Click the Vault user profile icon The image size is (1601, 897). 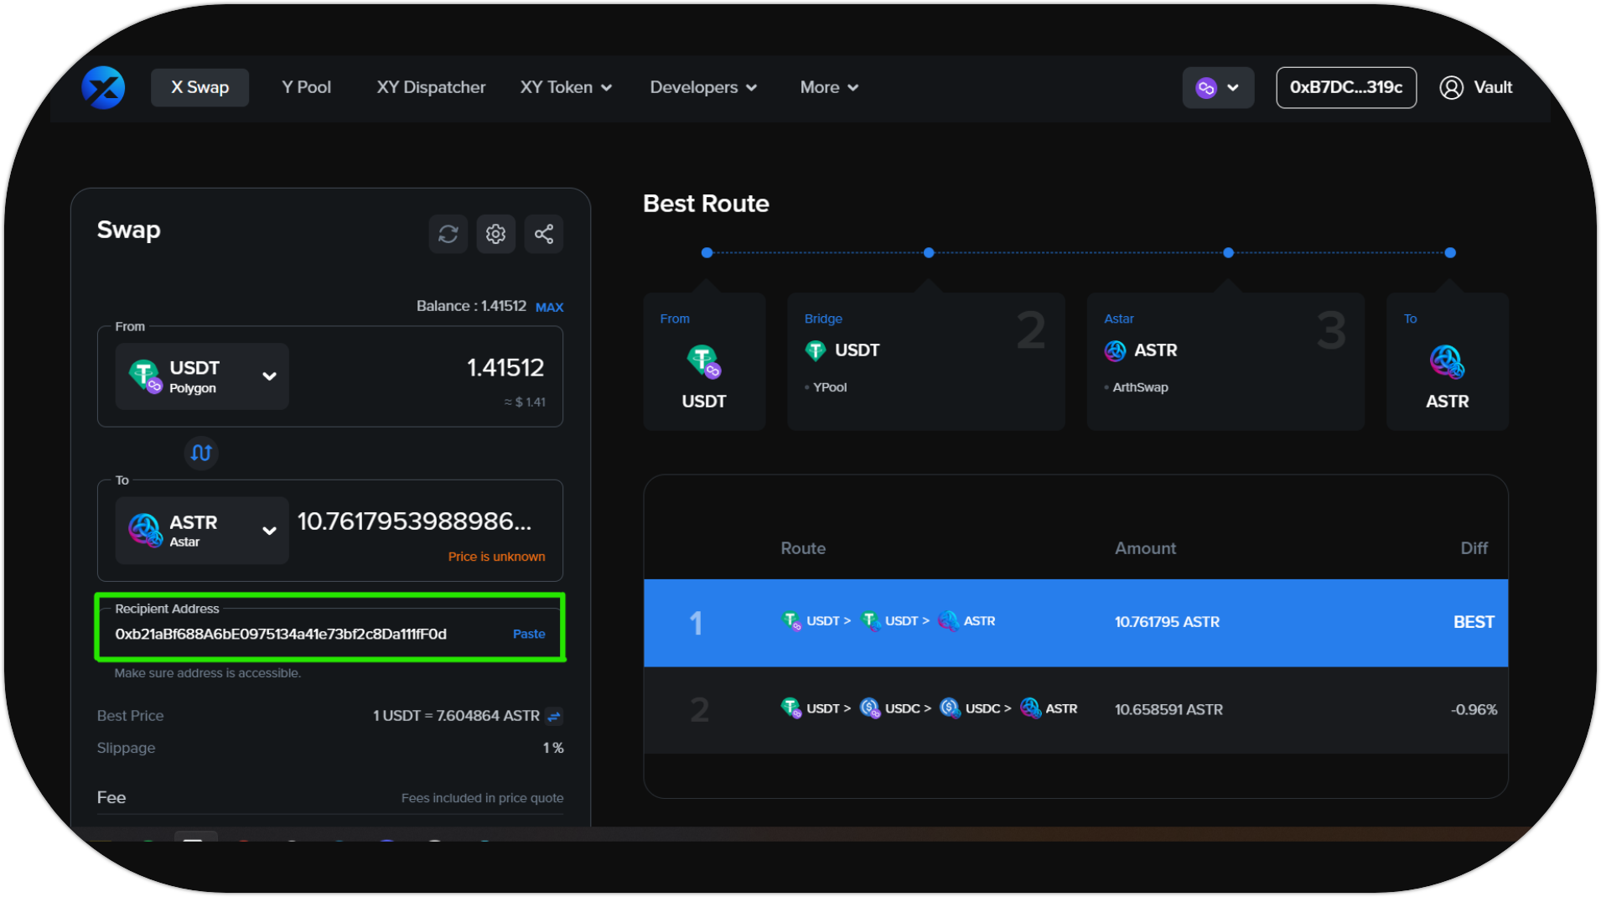(x=1451, y=88)
